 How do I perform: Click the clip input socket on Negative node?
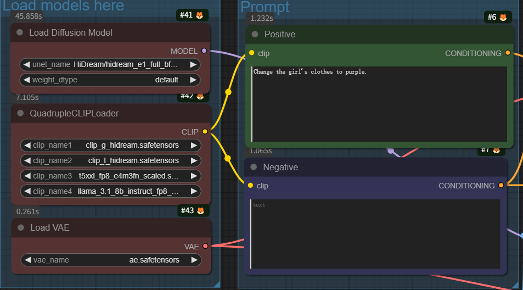[x=250, y=185]
